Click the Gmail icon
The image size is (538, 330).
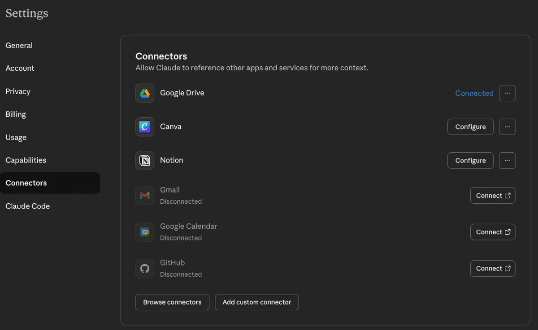coord(144,195)
